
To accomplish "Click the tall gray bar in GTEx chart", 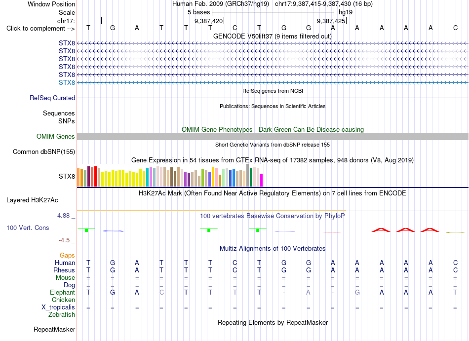I will (x=248, y=175).
